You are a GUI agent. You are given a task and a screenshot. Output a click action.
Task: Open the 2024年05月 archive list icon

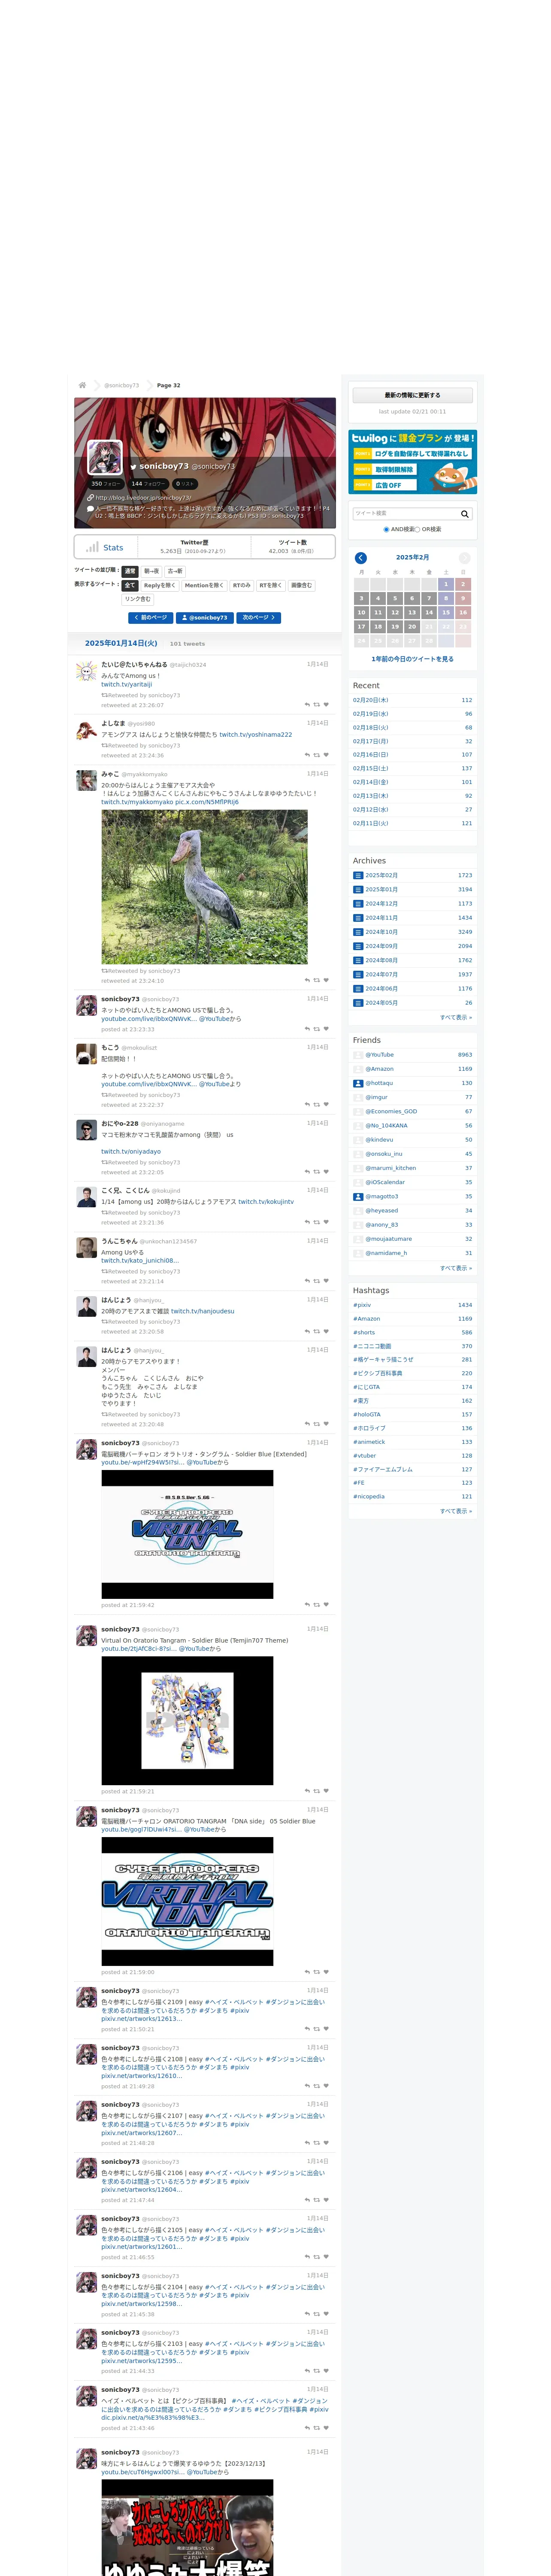358,1003
